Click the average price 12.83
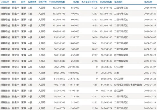 [95, 14]
